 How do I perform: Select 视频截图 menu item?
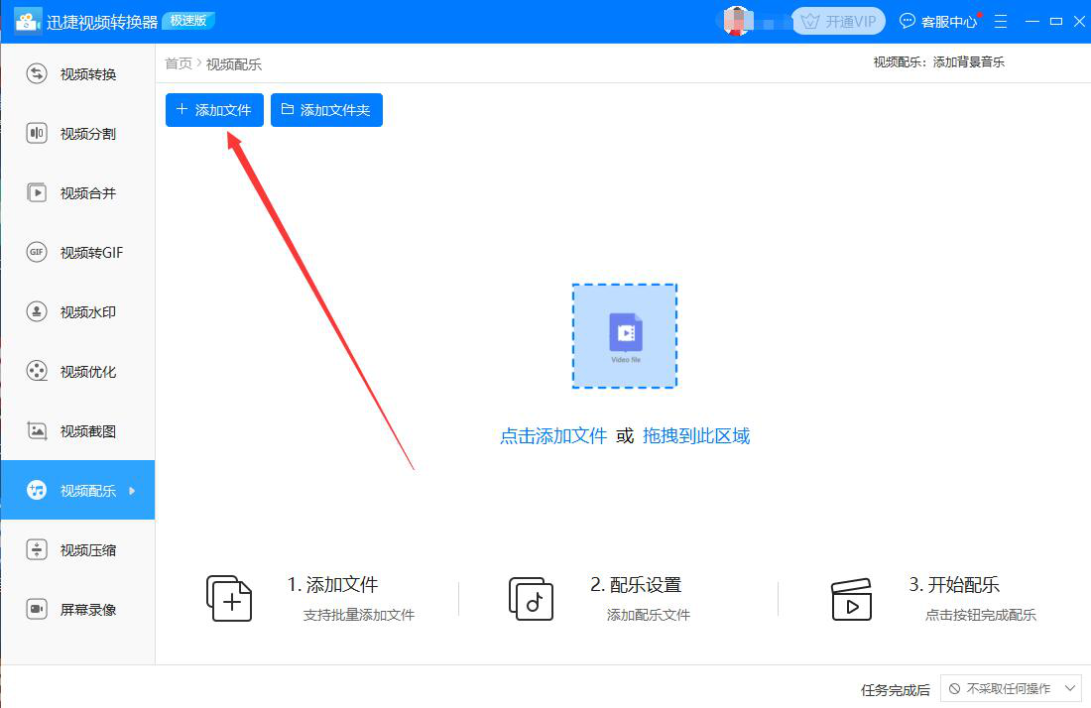coord(77,430)
